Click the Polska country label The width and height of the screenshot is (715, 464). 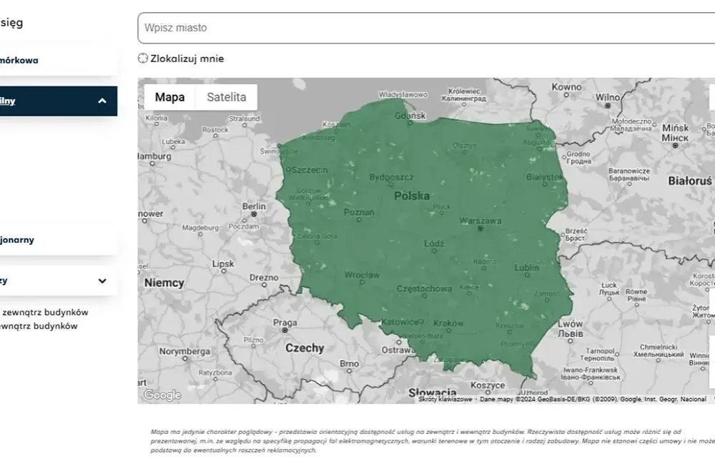(x=412, y=196)
